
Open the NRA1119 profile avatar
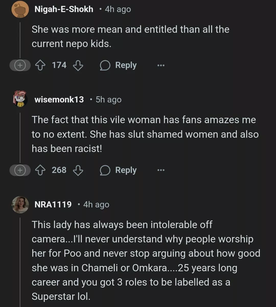tap(20, 204)
